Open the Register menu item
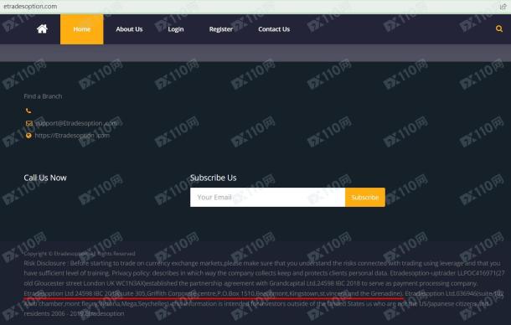The width and height of the screenshot is (511, 325). (221, 29)
